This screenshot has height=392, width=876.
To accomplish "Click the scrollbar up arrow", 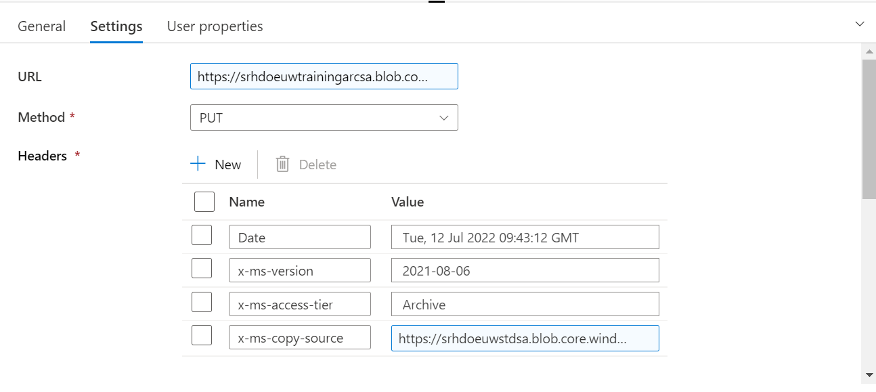I will pos(870,50).
